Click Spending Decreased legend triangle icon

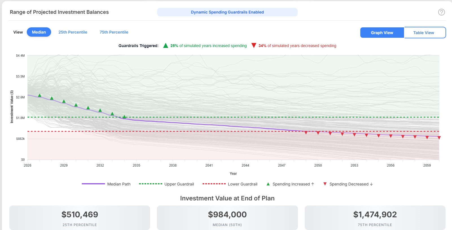[325, 184]
